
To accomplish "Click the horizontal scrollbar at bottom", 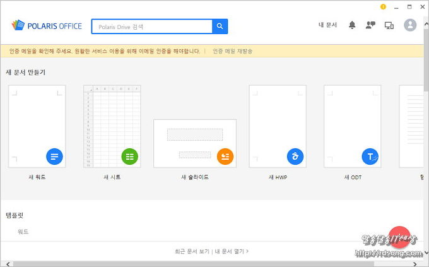I will [189, 263].
